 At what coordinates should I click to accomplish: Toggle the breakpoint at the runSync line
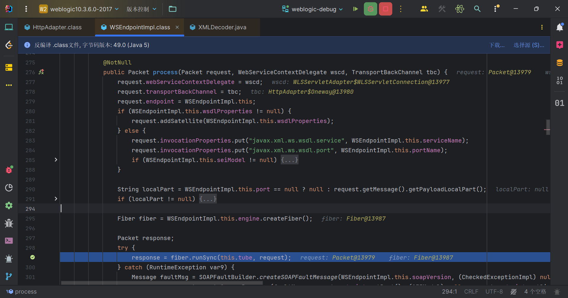(33, 257)
